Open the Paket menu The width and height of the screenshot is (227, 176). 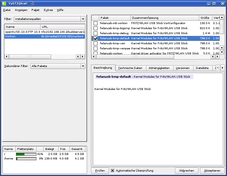pyautogui.click(x=35, y=10)
